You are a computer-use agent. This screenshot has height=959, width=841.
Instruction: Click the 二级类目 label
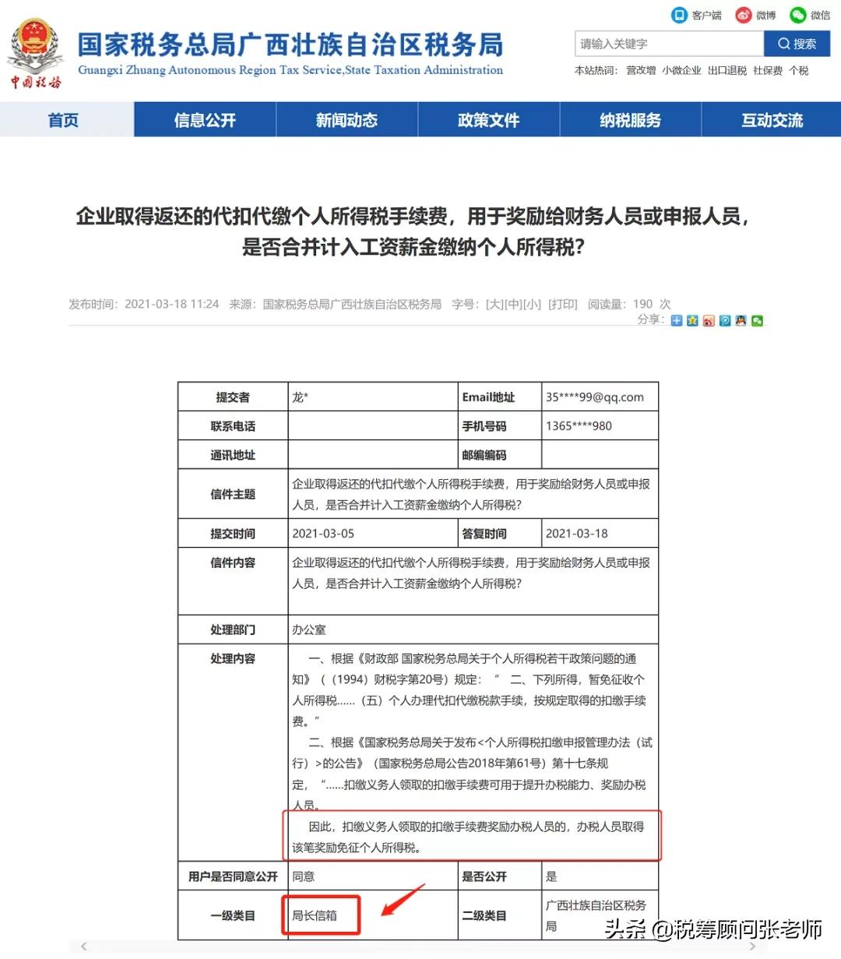pos(484,915)
